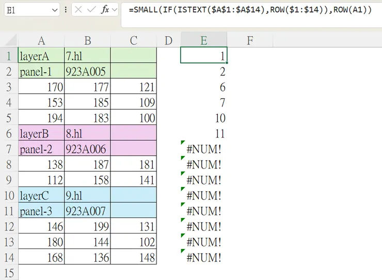The width and height of the screenshot is (382, 280).
Task: Select column A header
Action: [x=41, y=40]
